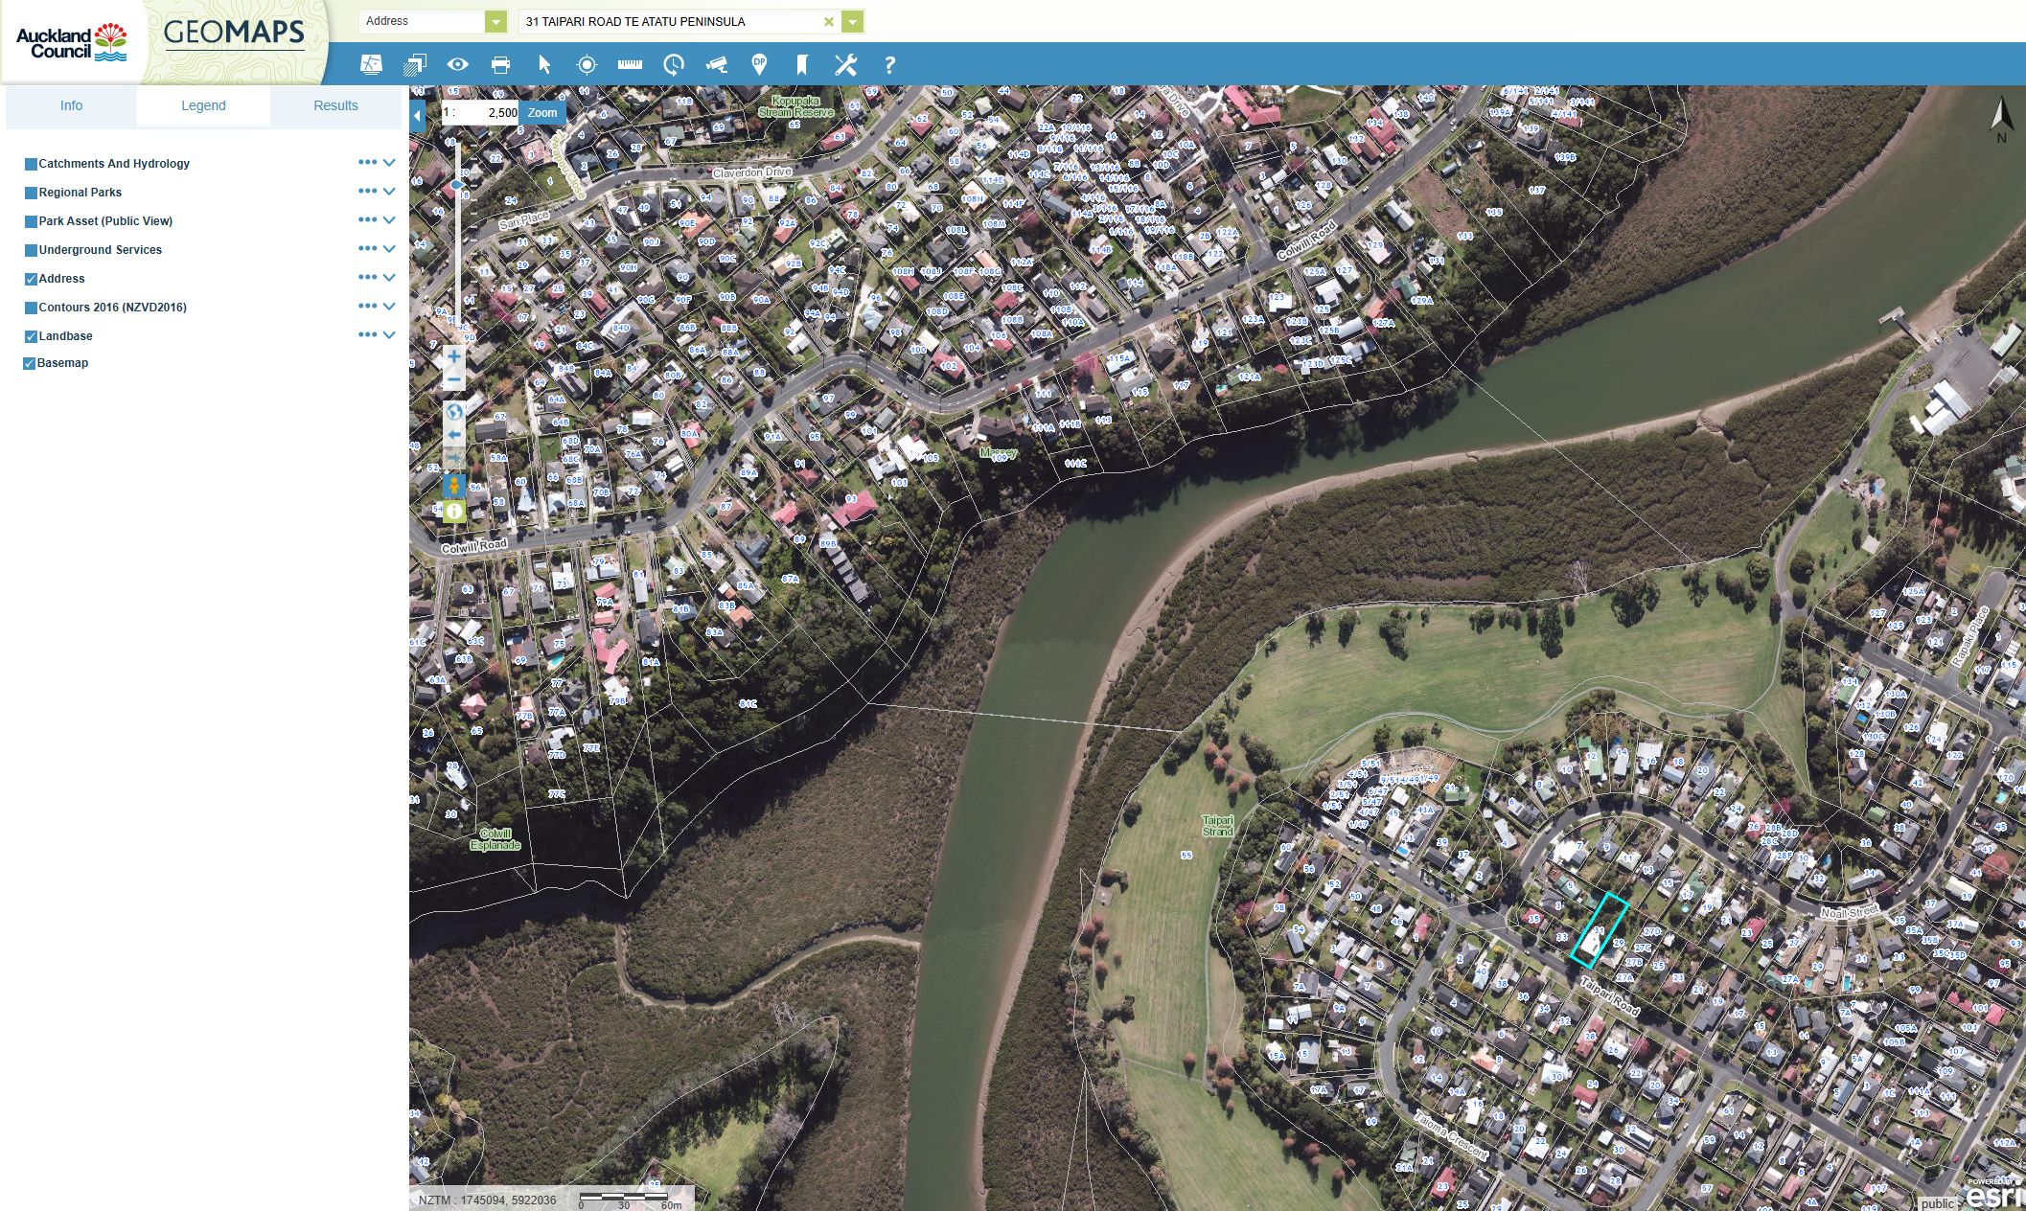The width and height of the screenshot is (2026, 1211).
Task: Switch to the Info tab
Action: click(71, 105)
